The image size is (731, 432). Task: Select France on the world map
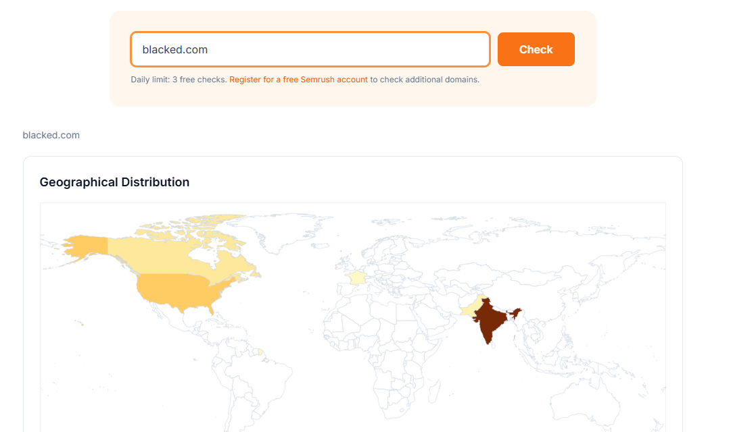tap(356, 278)
